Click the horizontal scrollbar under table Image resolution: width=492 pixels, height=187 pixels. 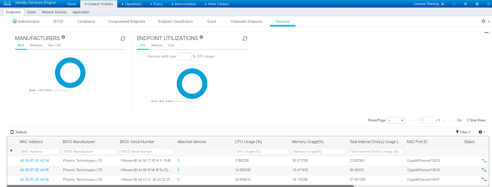[x=180, y=186]
